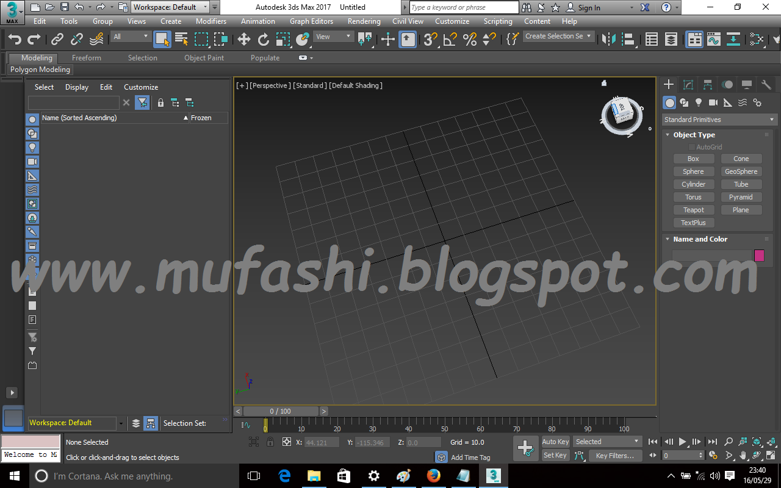Open the Workspace: Default dropdown in title bar
Image resolution: width=781 pixels, height=488 pixels.
(171, 7)
